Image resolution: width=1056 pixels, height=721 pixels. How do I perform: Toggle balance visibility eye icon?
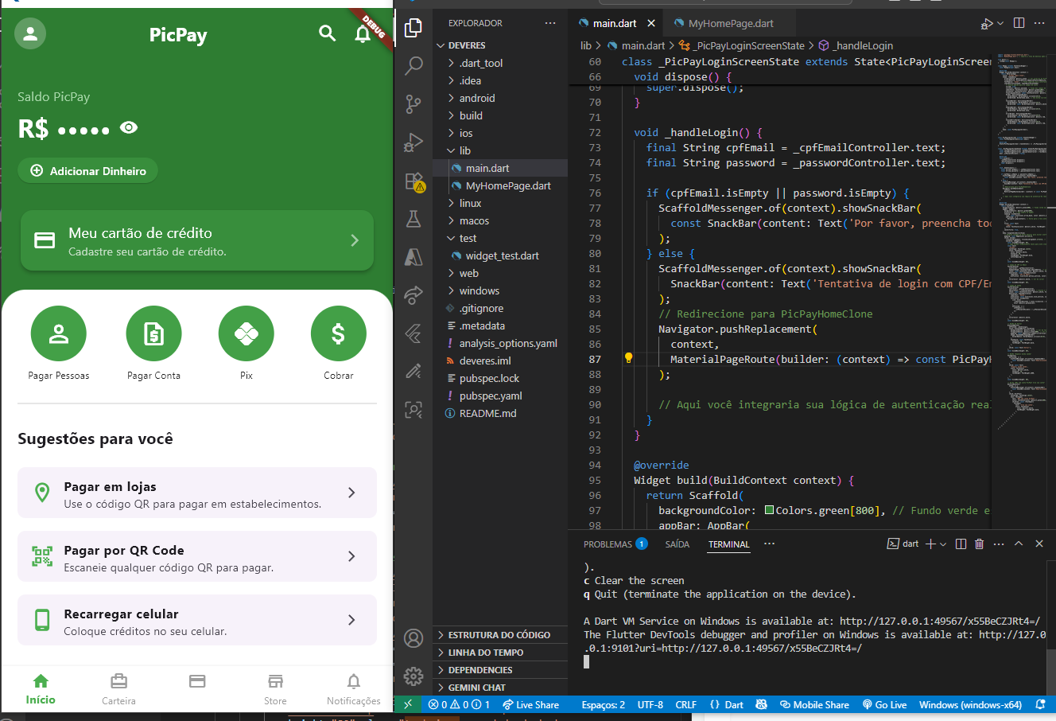(x=129, y=127)
